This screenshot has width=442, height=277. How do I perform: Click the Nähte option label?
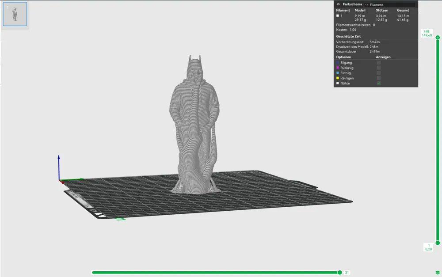345,83
